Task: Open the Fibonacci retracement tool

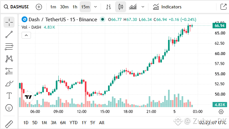Action: point(9,47)
